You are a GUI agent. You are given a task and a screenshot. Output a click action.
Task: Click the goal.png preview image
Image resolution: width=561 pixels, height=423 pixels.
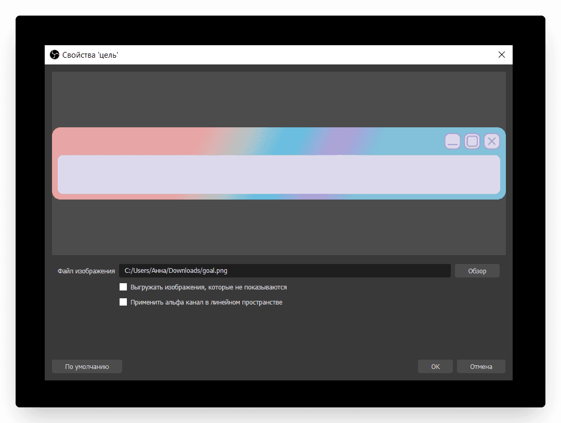[279, 163]
